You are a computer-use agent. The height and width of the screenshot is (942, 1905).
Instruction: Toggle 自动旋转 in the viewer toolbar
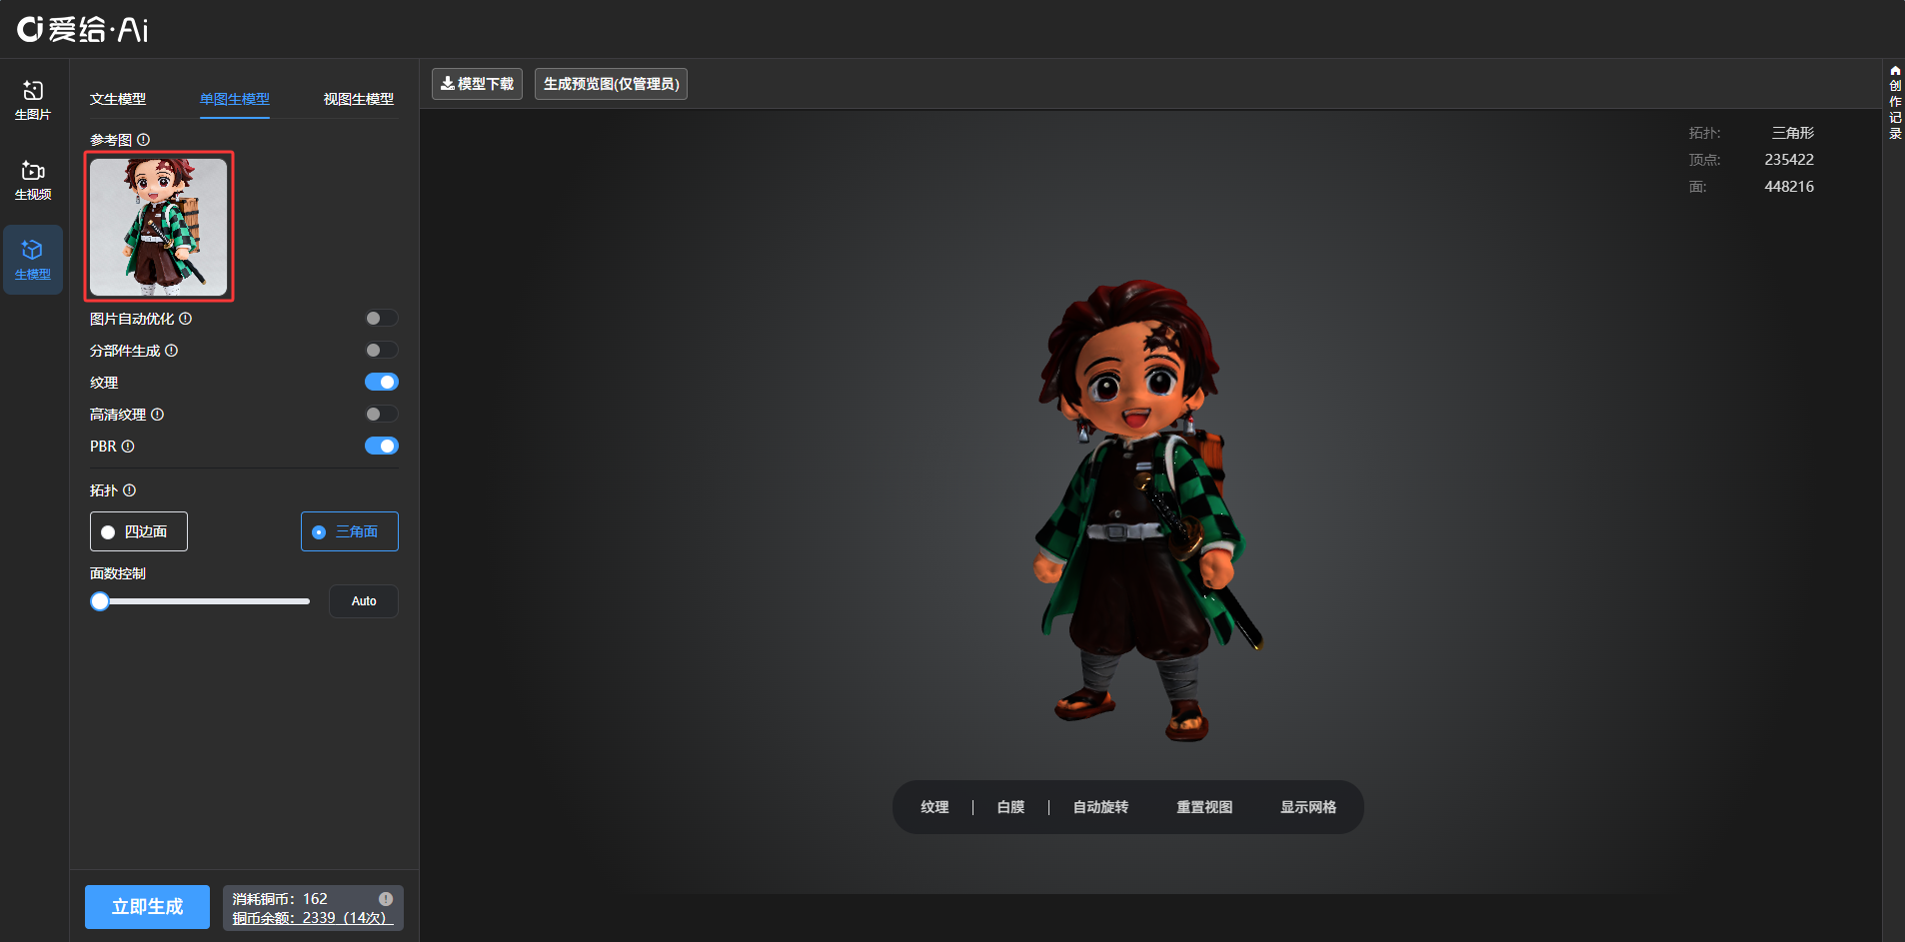[x=1100, y=807]
